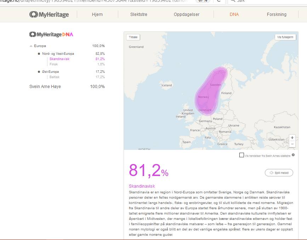Select Baltisk ethnicity entry
The image size is (307, 240).
click(x=55, y=77)
